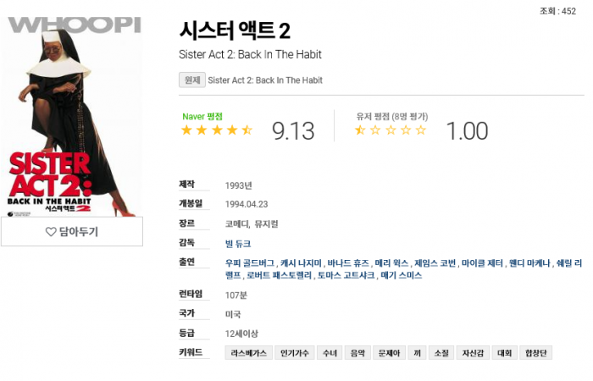Image resolution: width=593 pixels, height=381 pixels.
Task: Click the first user rating star
Action: pyautogui.click(x=360, y=130)
